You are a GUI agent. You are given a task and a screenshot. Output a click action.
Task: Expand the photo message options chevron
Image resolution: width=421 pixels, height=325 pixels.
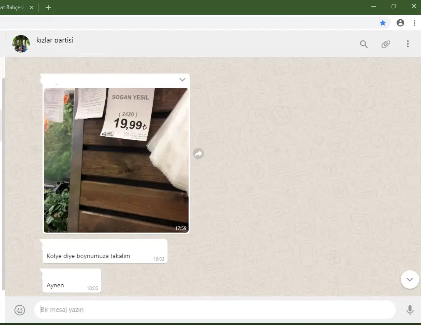(x=182, y=80)
